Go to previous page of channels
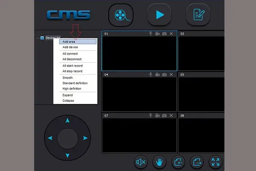The height and width of the screenshot is (171, 256). pyautogui.click(x=178, y=162)
